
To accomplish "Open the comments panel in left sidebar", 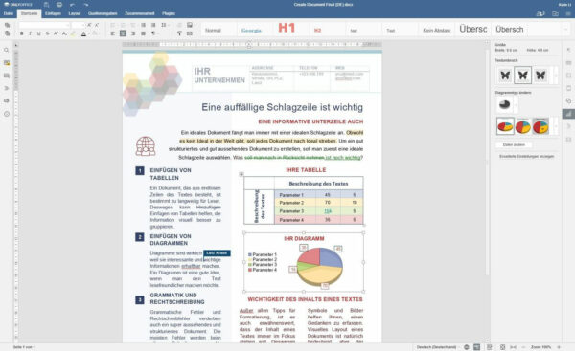I will coord(7,76).
